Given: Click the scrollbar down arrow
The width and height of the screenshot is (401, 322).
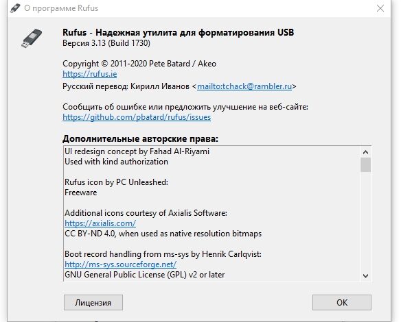Looking at the screenshot, I should (366, 276).
